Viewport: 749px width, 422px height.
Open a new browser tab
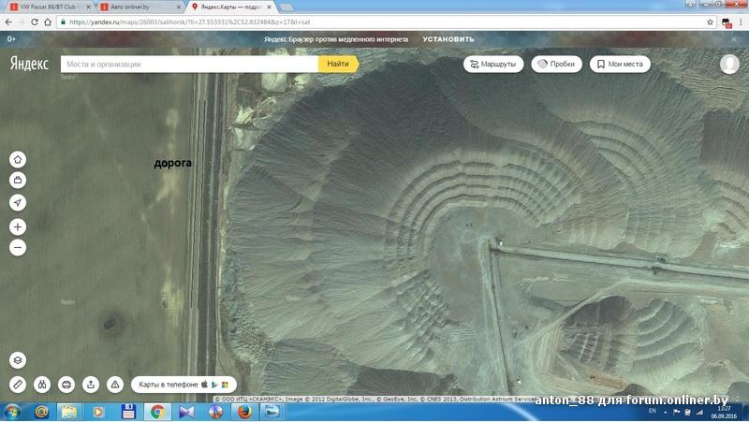tap(286, 7)
